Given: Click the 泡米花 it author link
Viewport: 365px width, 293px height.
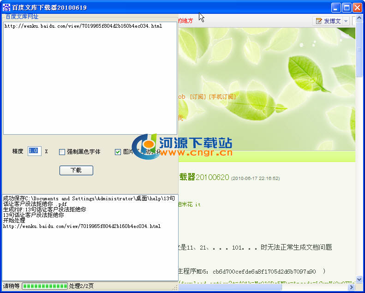Looking at the screenshot, I should pyautogui.click(x=189, y=204).
